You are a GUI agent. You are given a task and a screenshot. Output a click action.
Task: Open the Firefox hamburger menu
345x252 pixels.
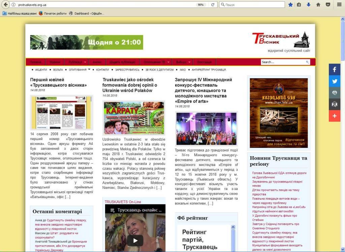pos(339,5)
